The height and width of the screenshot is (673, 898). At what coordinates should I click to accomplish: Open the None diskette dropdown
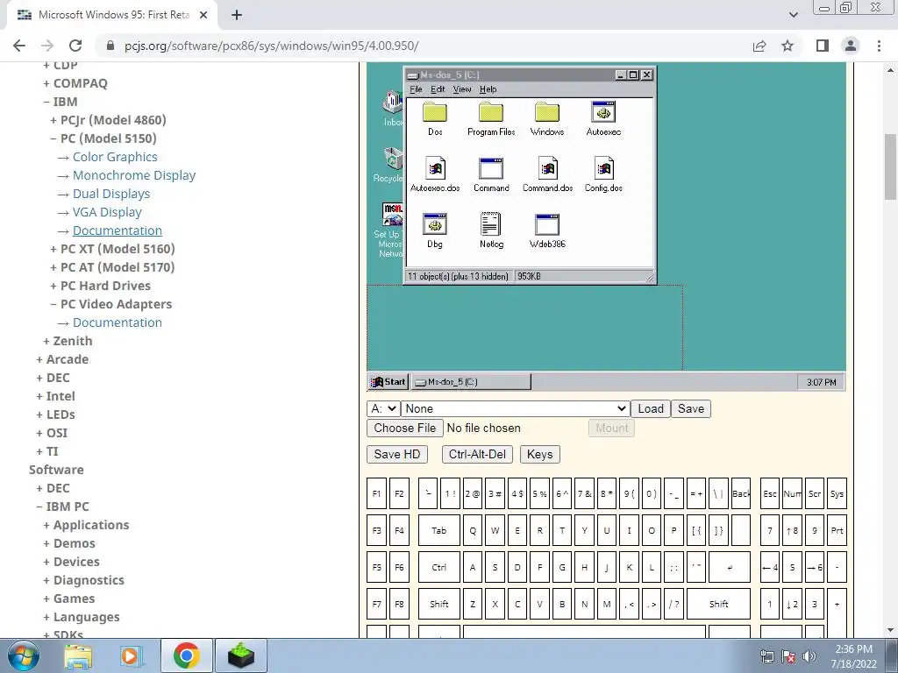(x=515, y=408)
